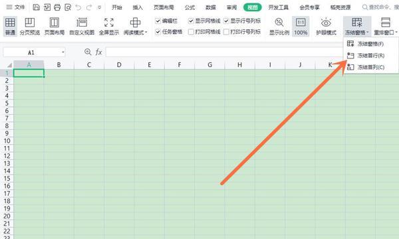Select the 普通 normal view icon
Image resolution: width=399 pixels, height=239 pixels.
click(10, 26)
